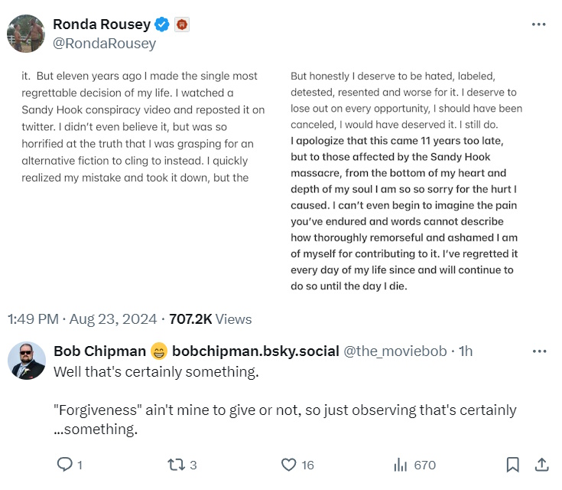Click the 1h timestamp on the reply
Image resolution: width=562 pixels, height=490 pixels.
465,351
